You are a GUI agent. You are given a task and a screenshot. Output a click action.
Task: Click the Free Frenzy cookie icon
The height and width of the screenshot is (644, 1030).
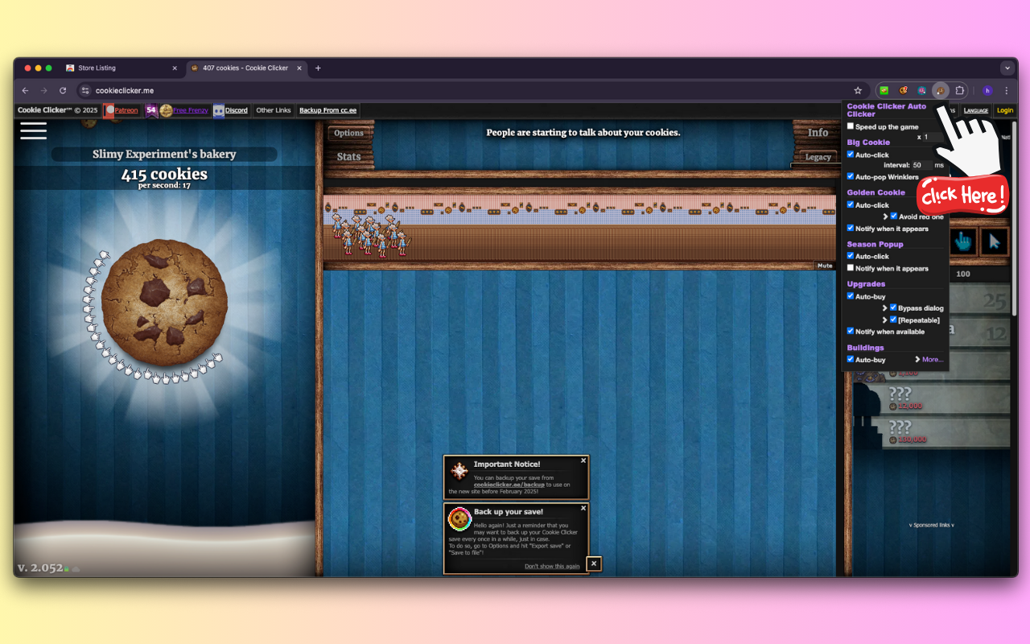coord(166,110)
